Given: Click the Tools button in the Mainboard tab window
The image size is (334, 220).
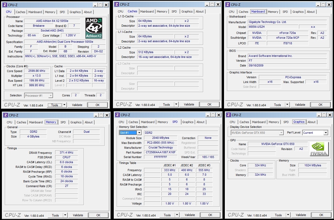Looking at the screenshot, I should pyautogui.click(x=278, y=105).
